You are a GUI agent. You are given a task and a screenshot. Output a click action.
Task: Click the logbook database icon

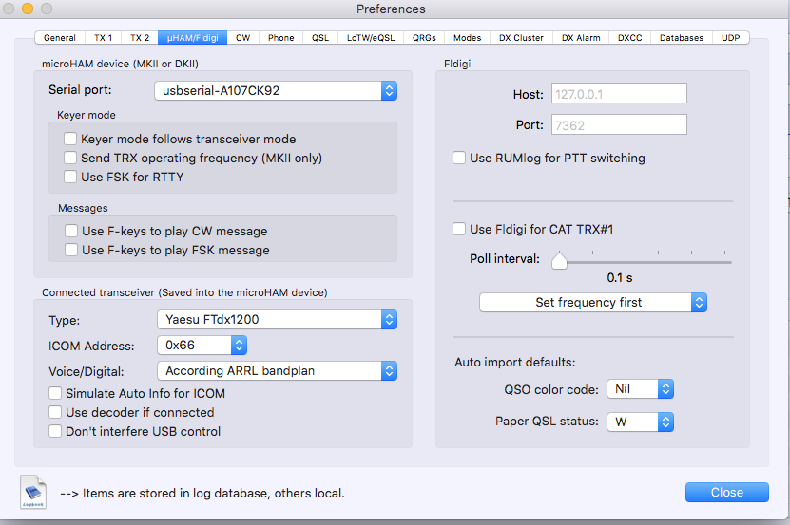point(33,493)
